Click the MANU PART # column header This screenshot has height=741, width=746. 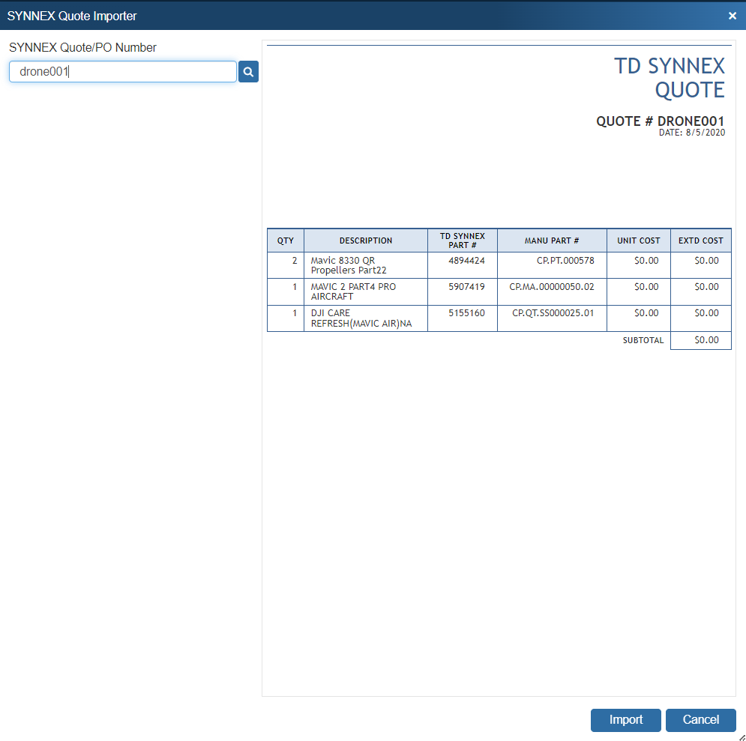click(552, 241)
